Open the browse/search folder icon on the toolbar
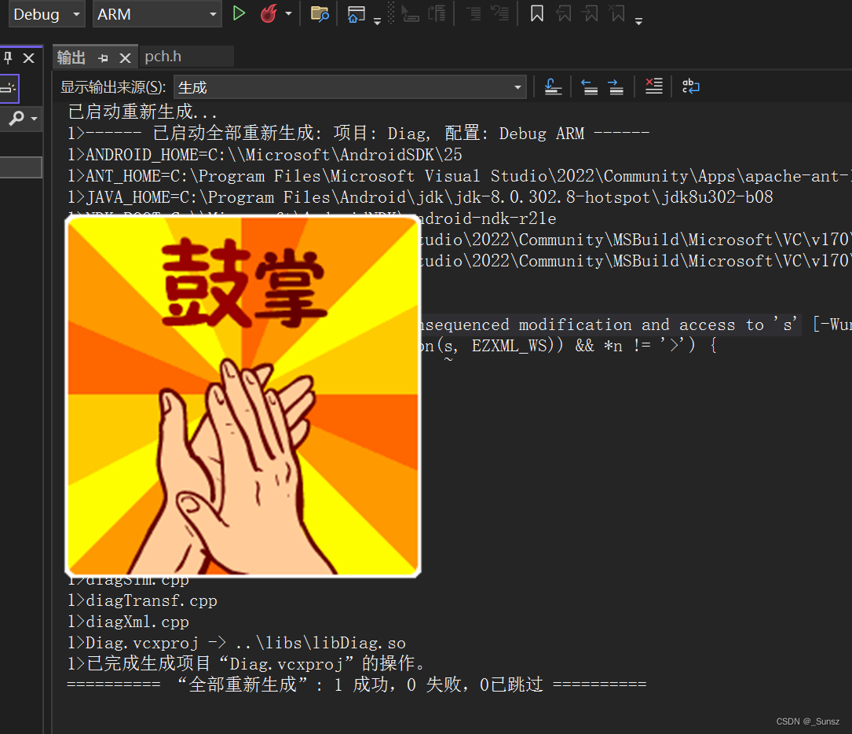This screenshot has width=852, height=734. 319,14
